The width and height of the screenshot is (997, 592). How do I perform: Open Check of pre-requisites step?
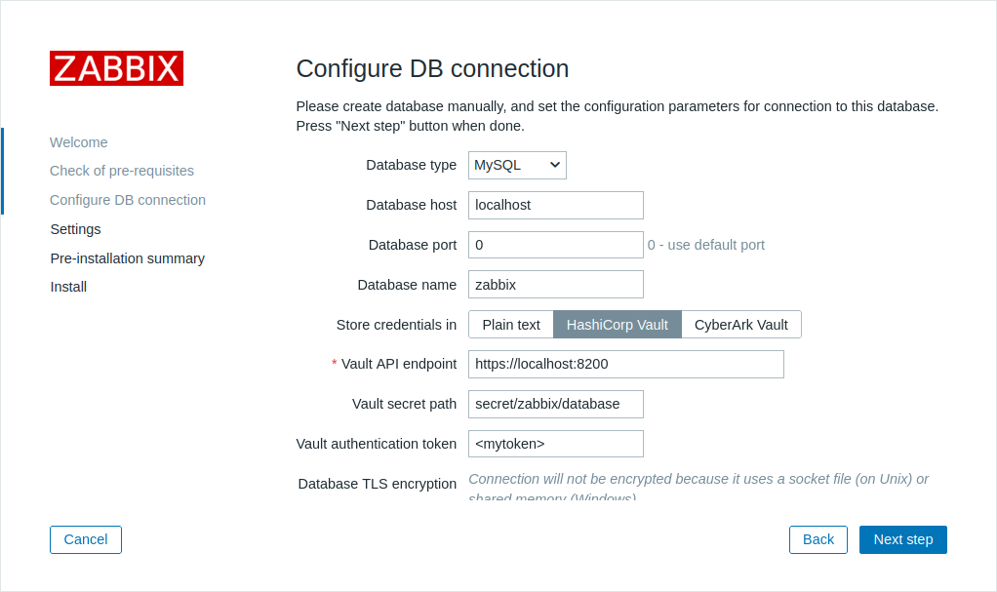[122, 171]
